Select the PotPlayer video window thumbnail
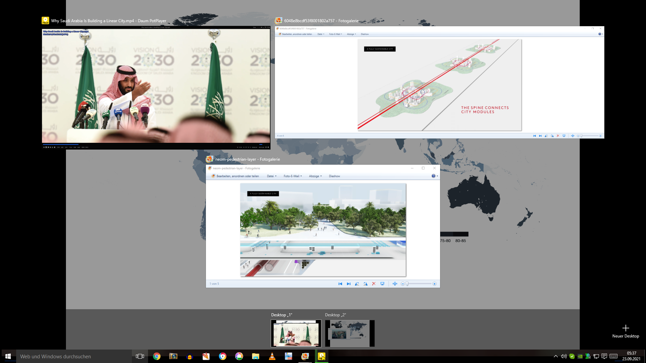This screenshot has width=646, height=363. [156, 88]
